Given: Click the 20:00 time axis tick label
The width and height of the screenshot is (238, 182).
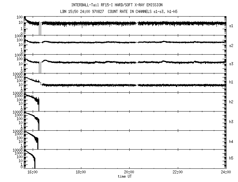Looking at the screenshot, I should point(129,172).
